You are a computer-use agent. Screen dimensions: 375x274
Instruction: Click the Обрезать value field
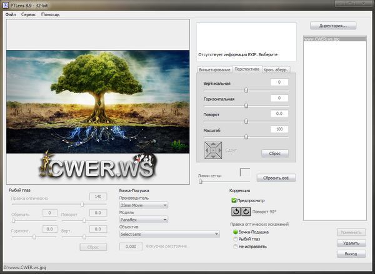click(50, 213)
